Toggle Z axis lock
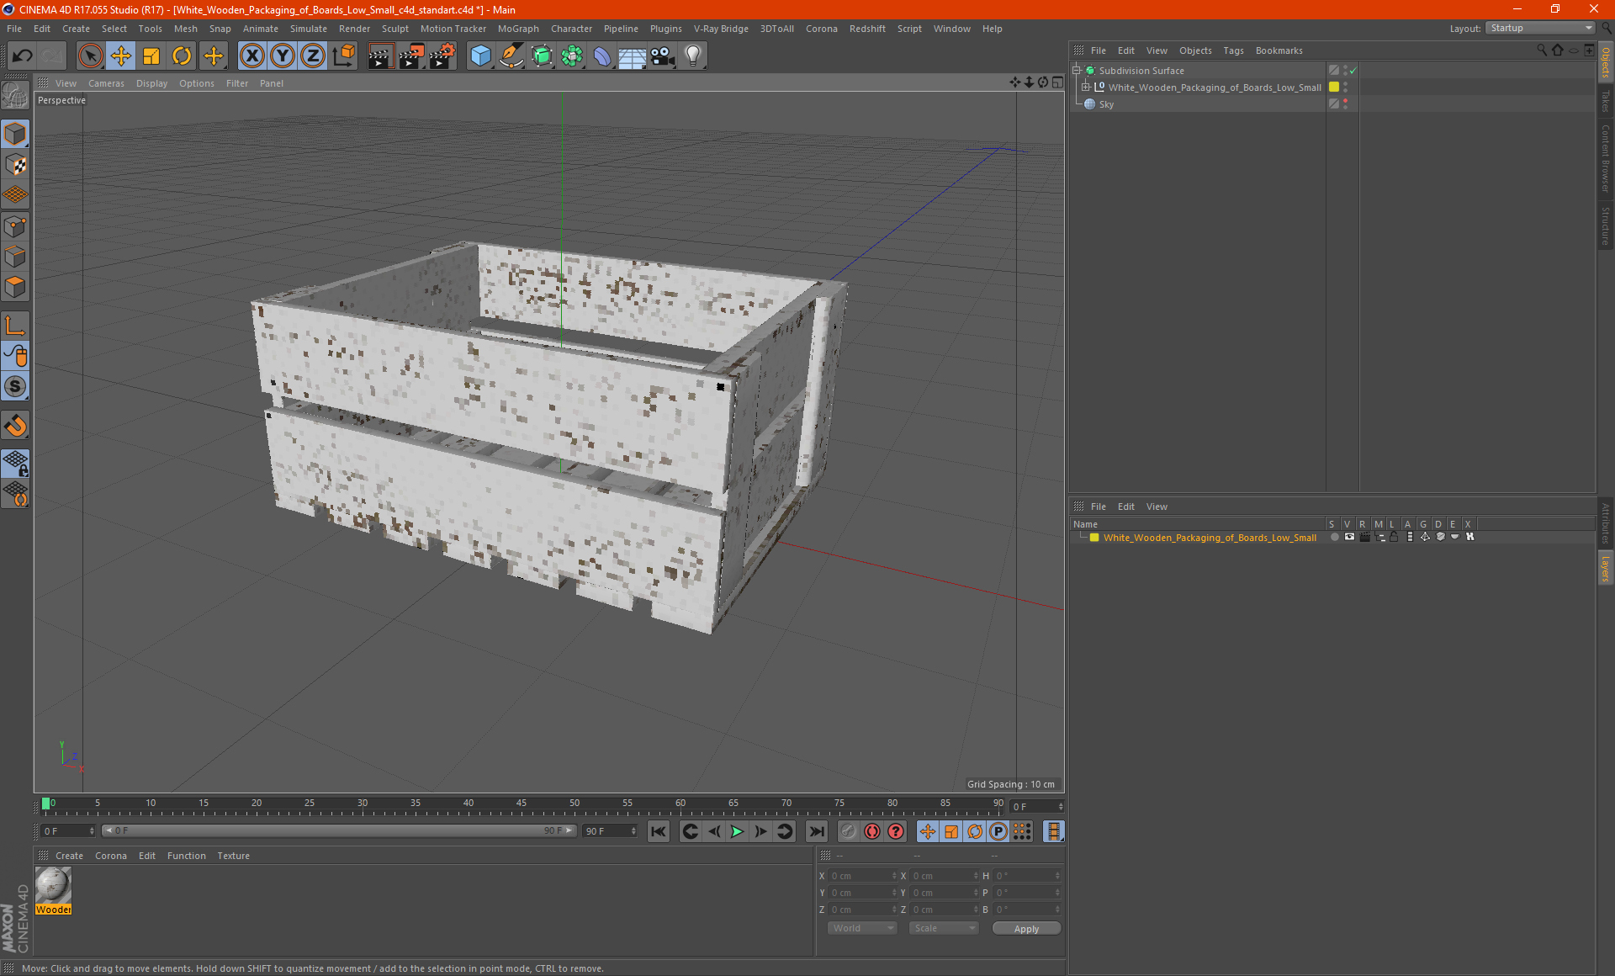This screenshot has width=1615, height=976. (313, 56)
